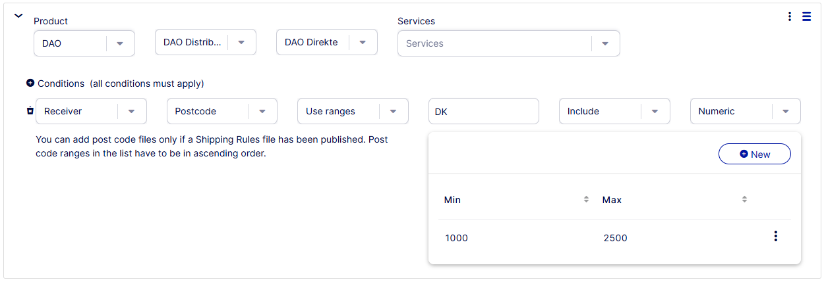The height and width of the screenshot is (282, 824).
Task: Click the DK country input field
Action: (x=483, y=111)
